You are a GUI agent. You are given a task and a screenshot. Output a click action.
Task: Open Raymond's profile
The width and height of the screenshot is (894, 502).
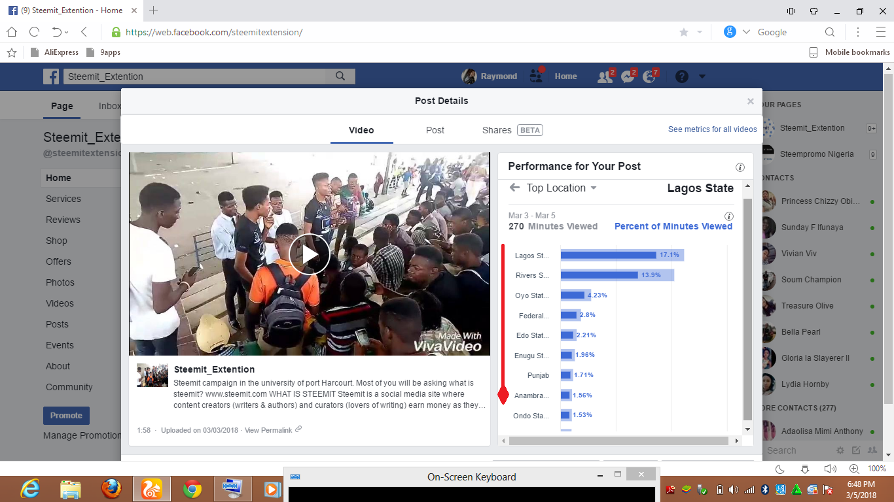(x=490, y=76)
